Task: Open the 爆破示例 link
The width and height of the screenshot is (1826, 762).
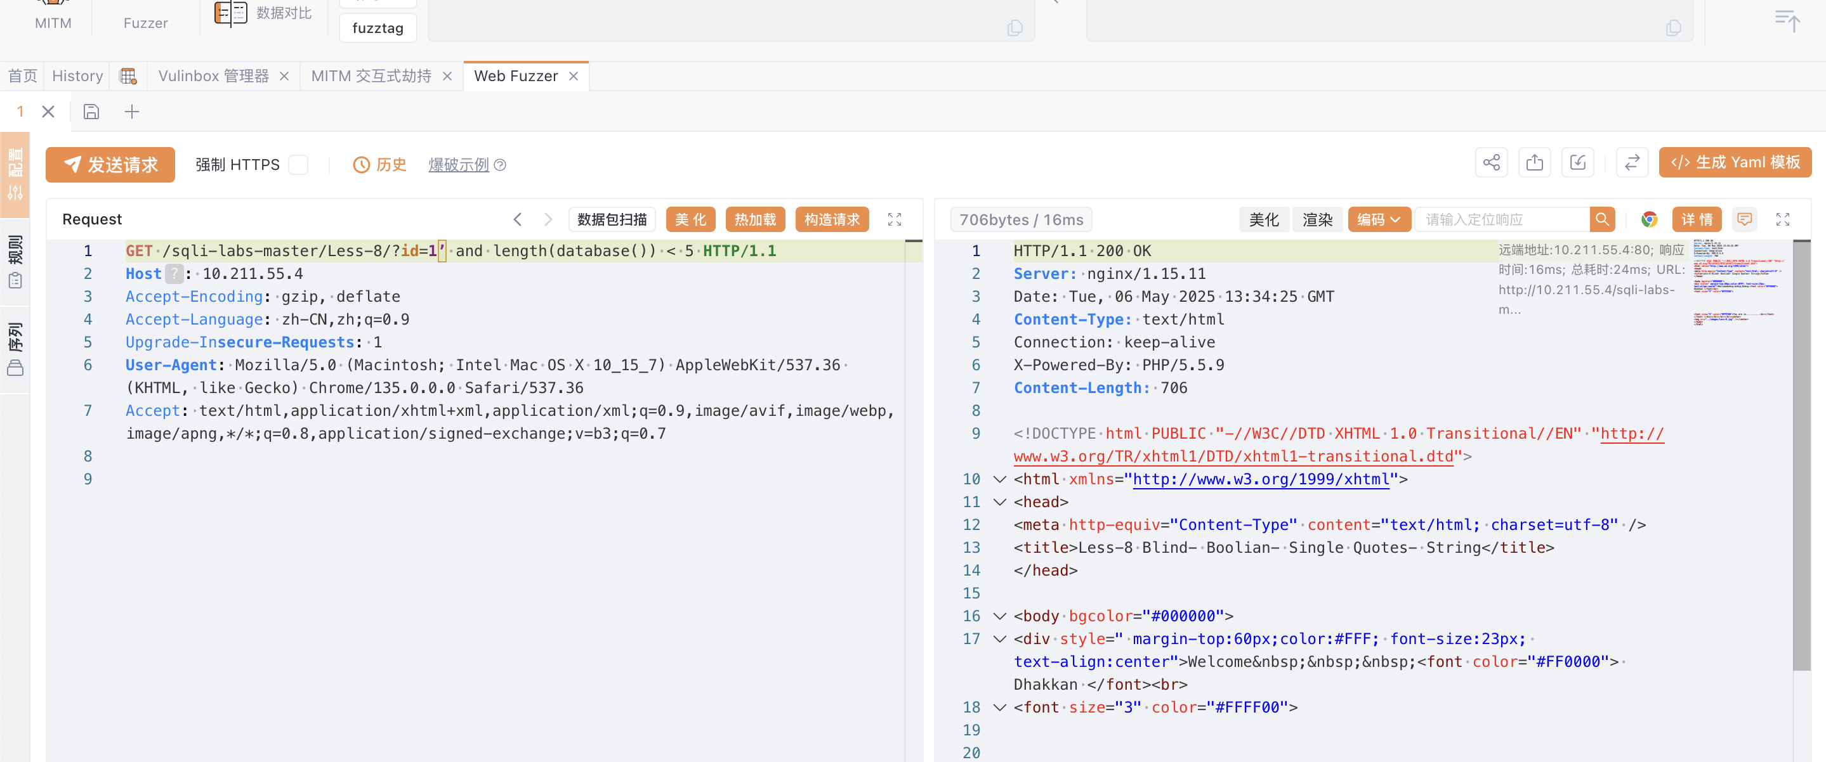Action: pyautogui.click(x=459, y=165)
